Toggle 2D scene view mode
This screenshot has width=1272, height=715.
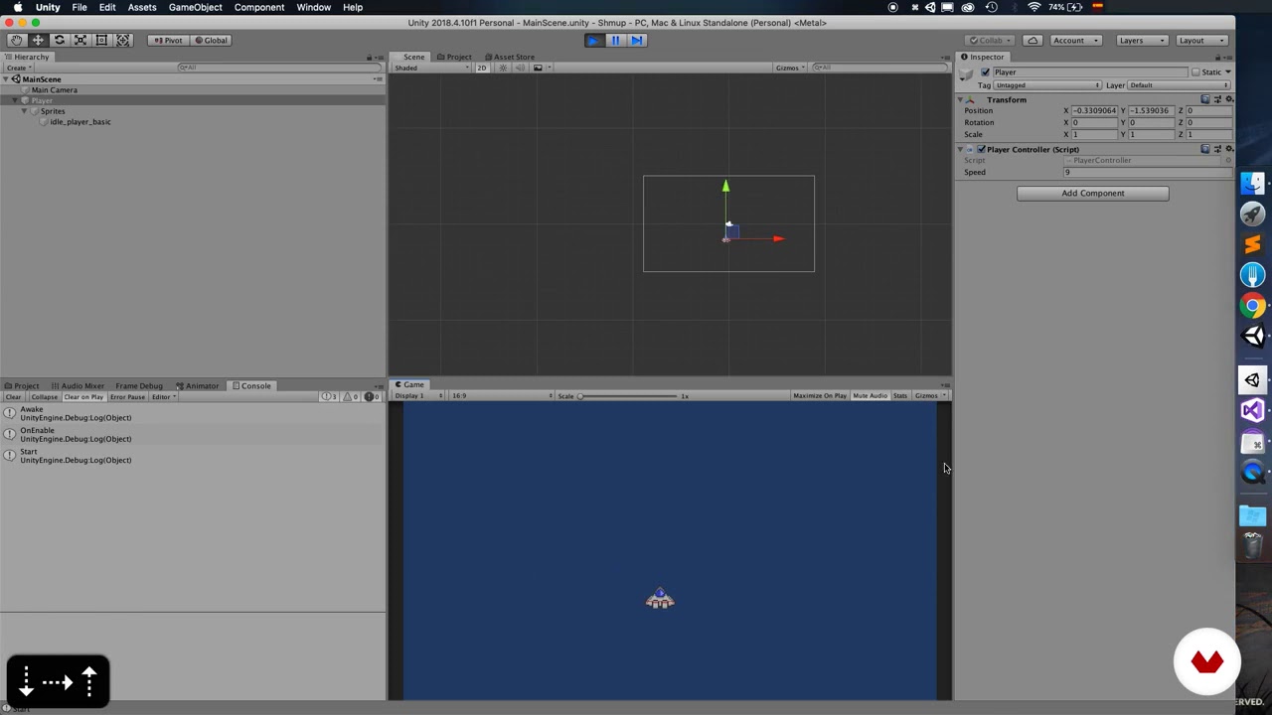(x=482, y=68)
